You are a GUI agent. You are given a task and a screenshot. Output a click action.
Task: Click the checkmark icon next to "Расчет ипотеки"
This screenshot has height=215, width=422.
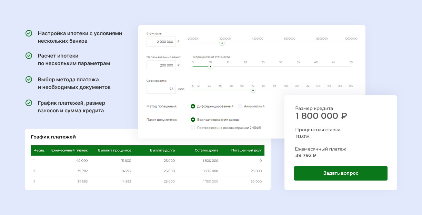point(29,56)
